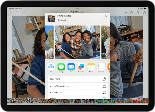Share to Notes app
The width and height of the screenshot is (155, 112).
91,68
